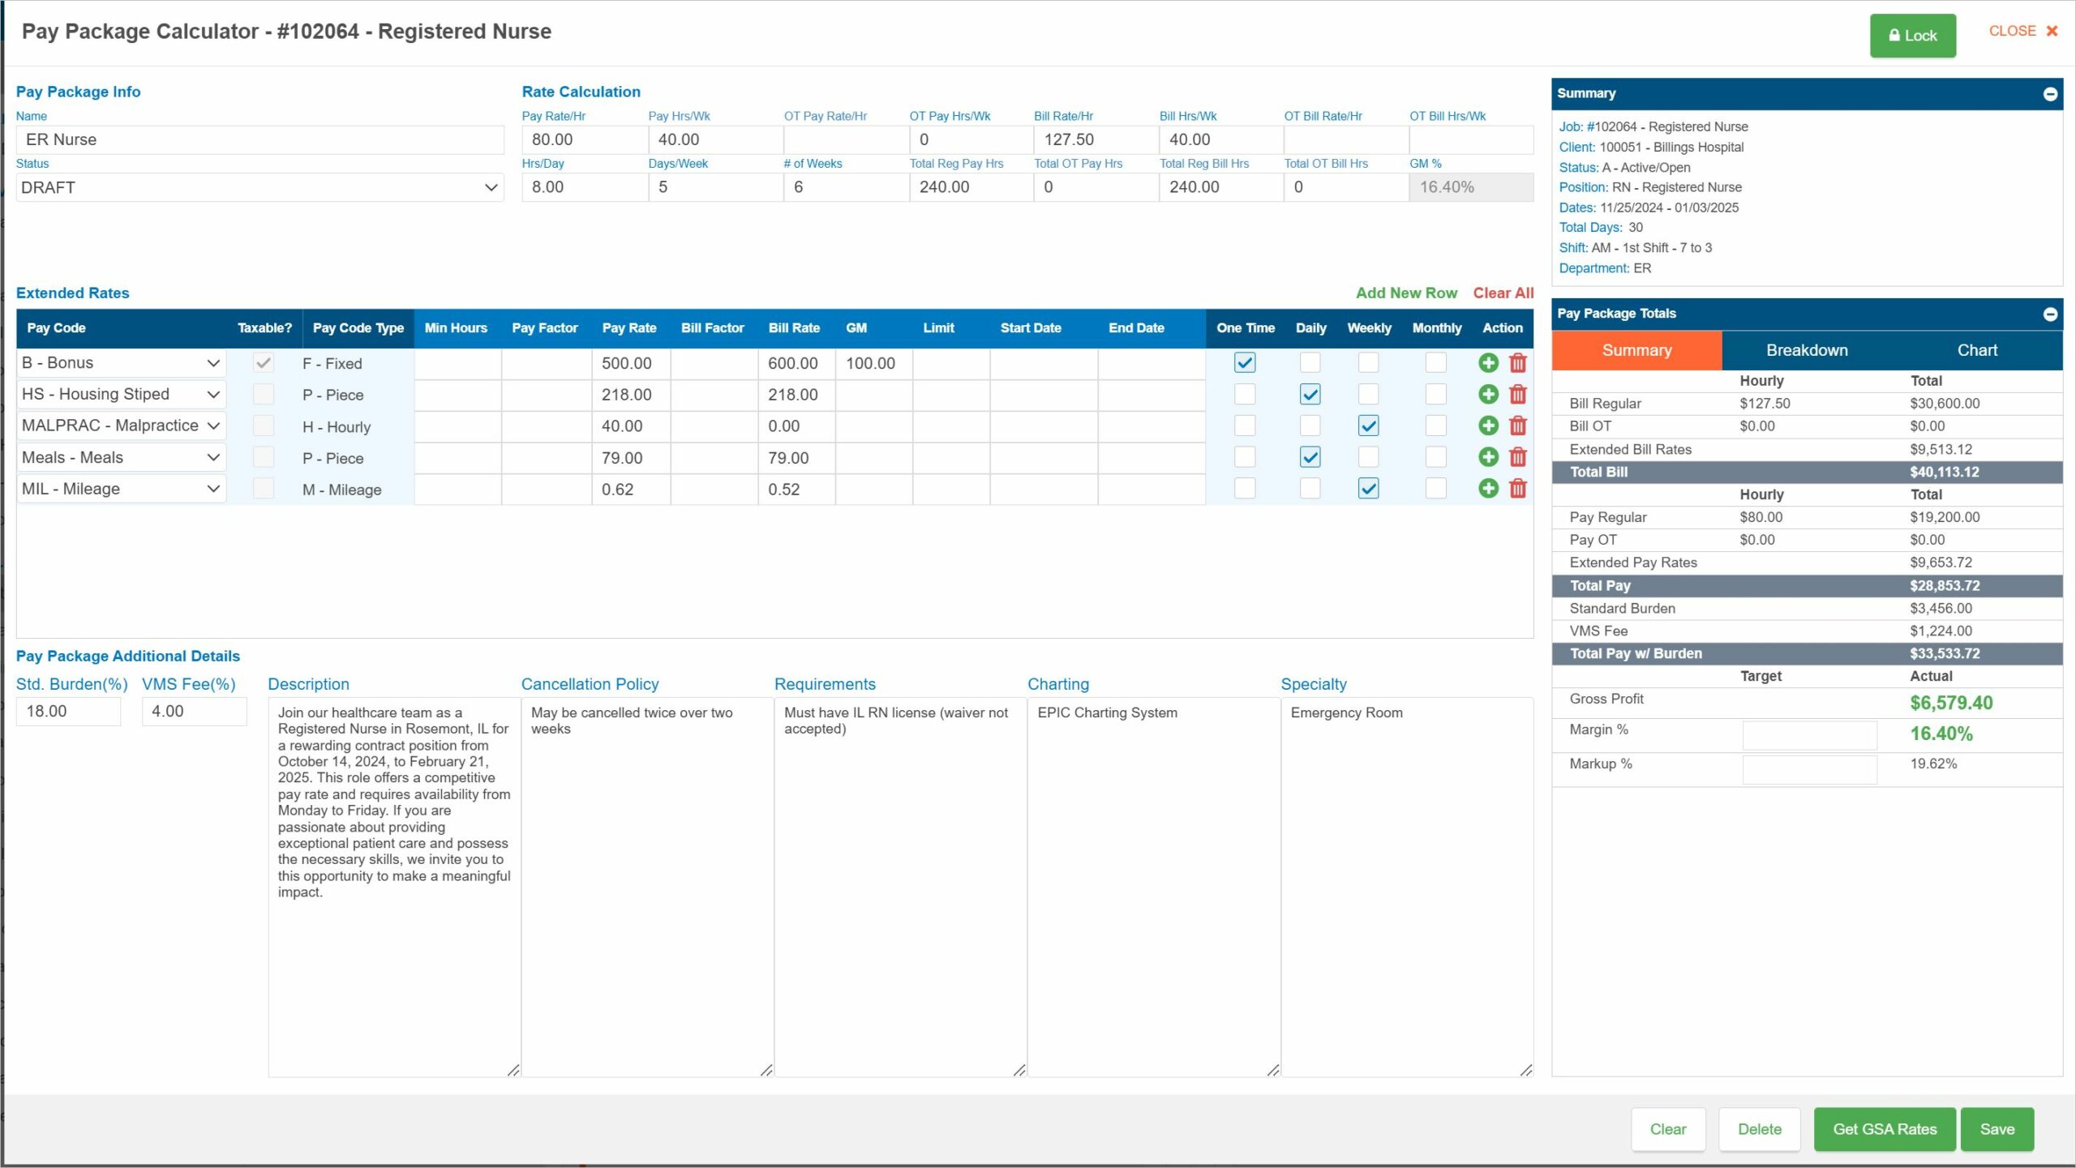Click the Add New Row link
Image resolution: width=2076 pixels, height=1168 pixels.
point(1406,292)
